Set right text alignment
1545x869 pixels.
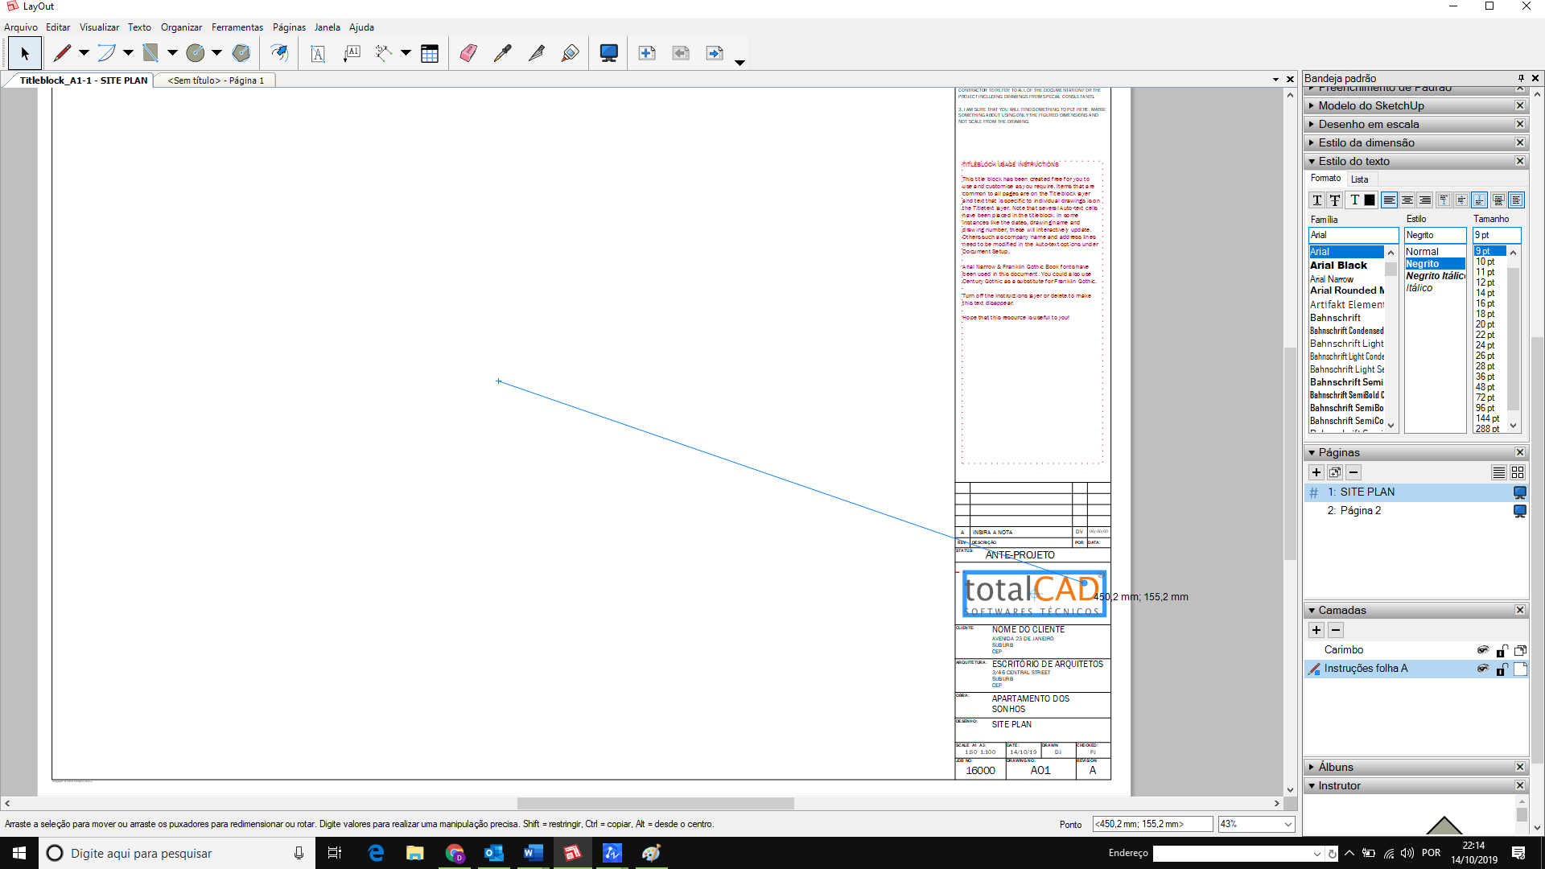click(x=1425, y=200)
